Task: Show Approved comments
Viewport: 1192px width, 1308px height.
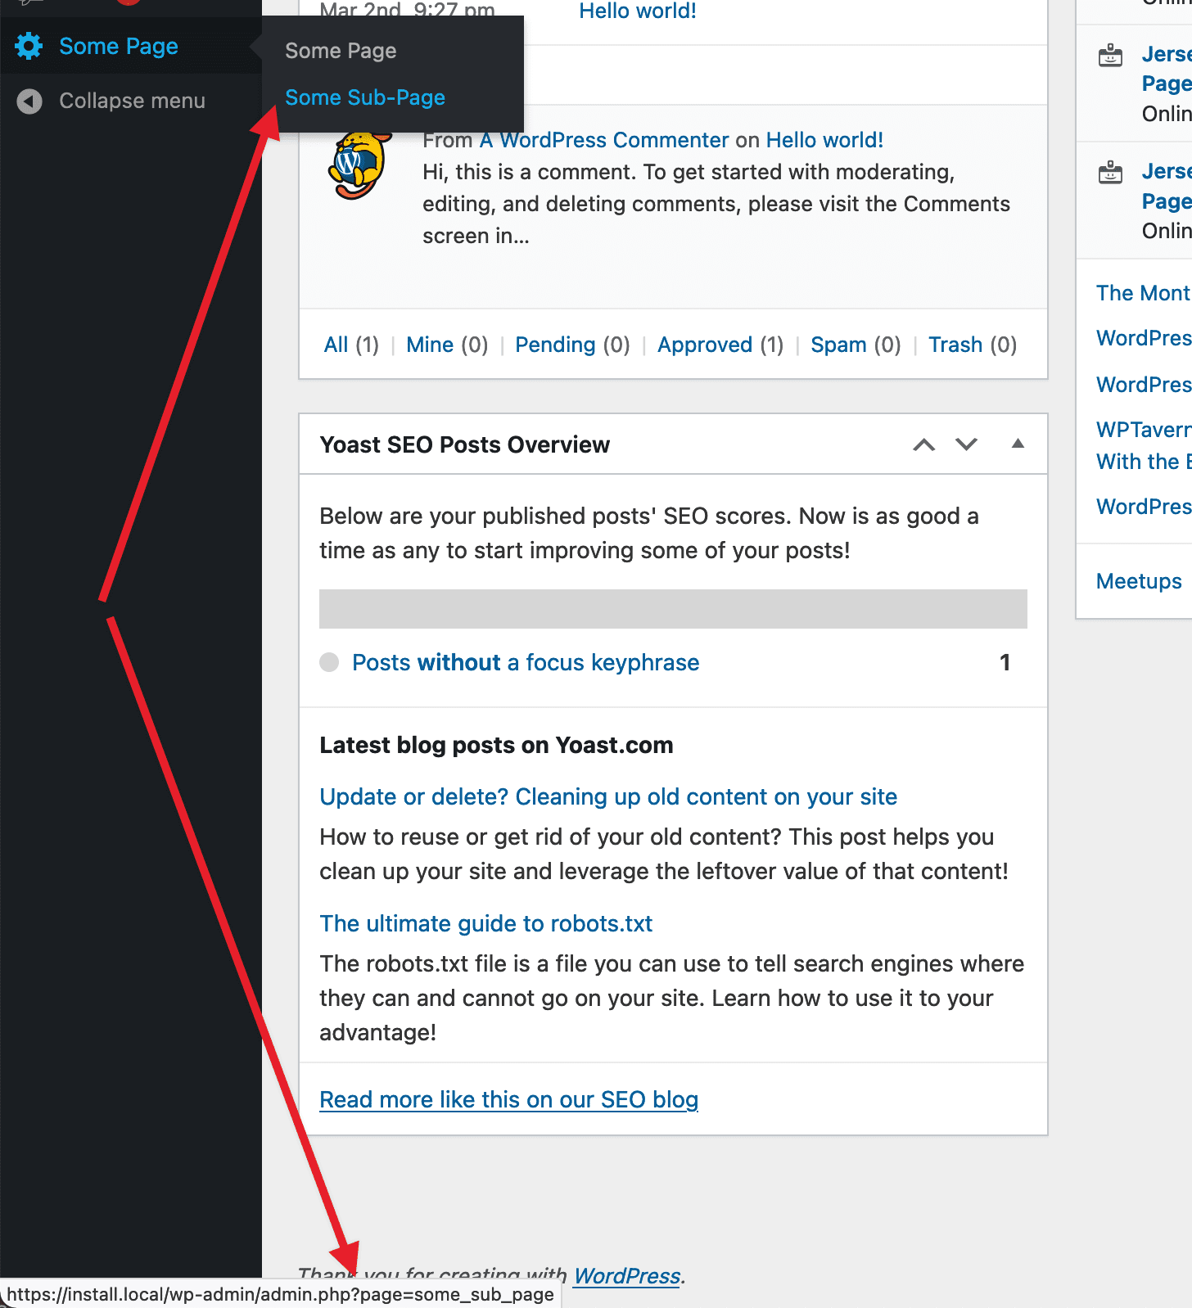Action: (705, 345)
